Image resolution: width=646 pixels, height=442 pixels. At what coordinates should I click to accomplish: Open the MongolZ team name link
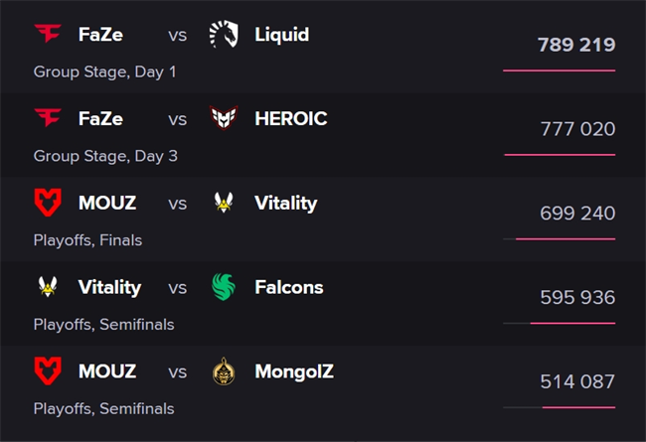pyautogui.click(x=294, y=371)
